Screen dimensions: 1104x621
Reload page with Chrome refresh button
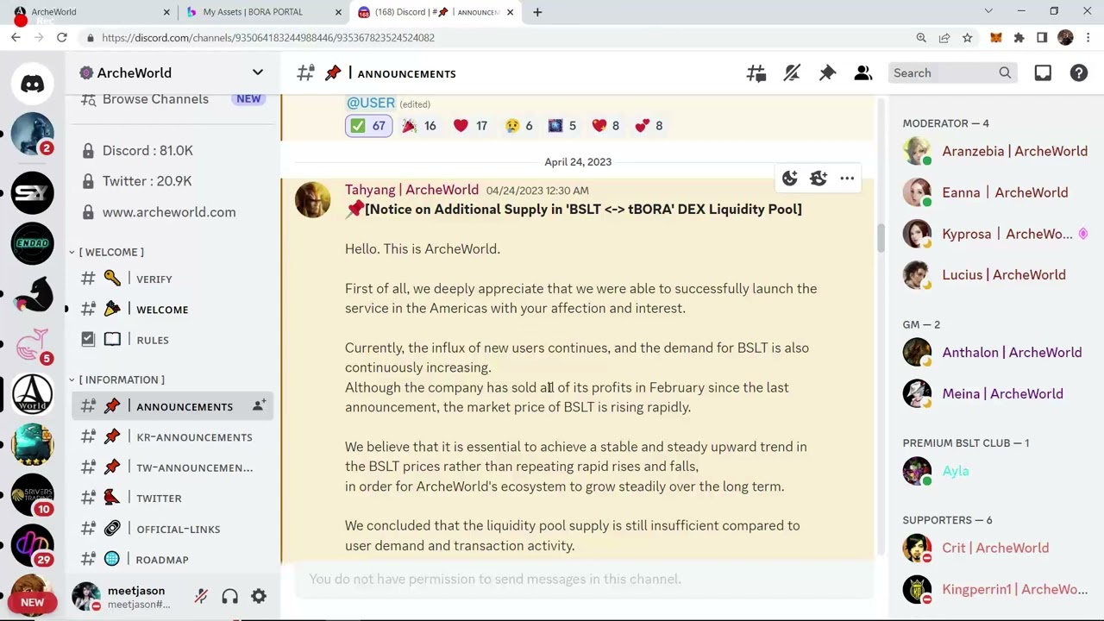61,38
